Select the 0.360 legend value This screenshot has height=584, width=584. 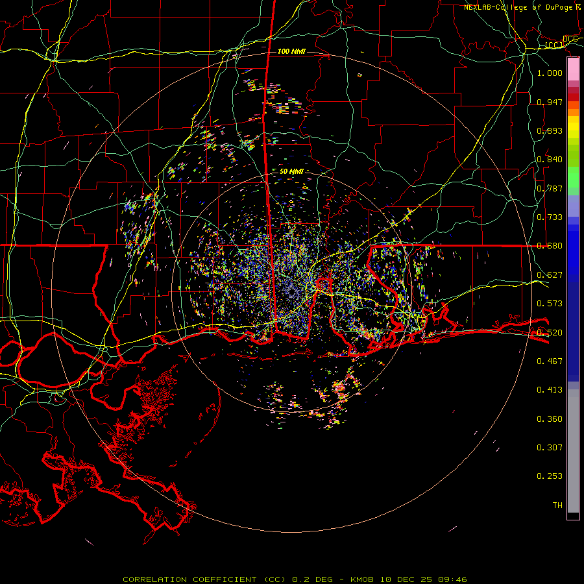(550, 419)
